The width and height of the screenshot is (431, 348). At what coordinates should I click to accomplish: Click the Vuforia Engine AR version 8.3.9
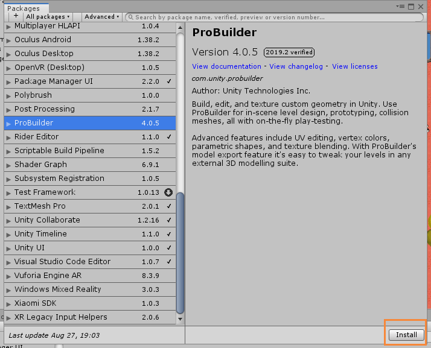pos(150,276)
